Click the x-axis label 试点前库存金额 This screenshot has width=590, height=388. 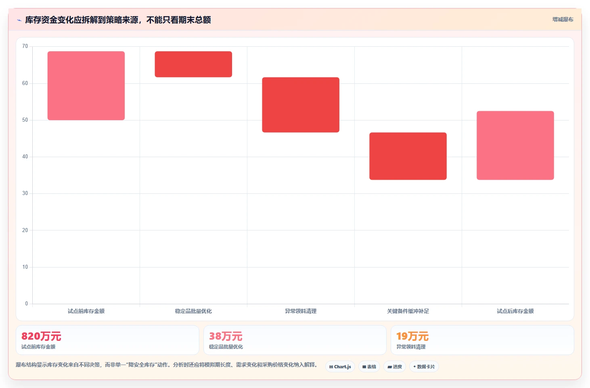pos(86,311)
